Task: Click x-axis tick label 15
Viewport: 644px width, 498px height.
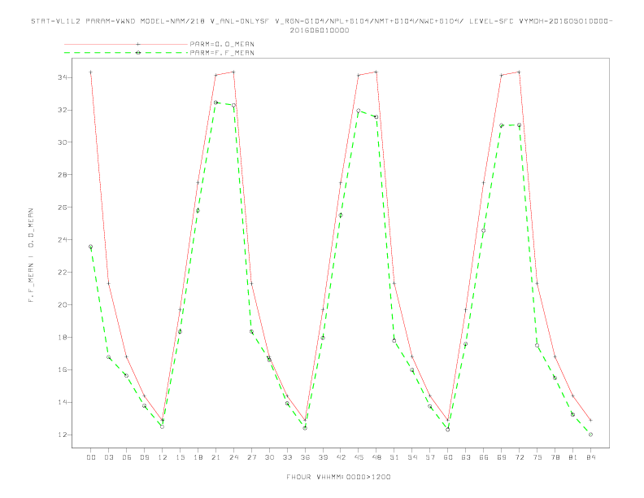Action: tap(180, 457)
